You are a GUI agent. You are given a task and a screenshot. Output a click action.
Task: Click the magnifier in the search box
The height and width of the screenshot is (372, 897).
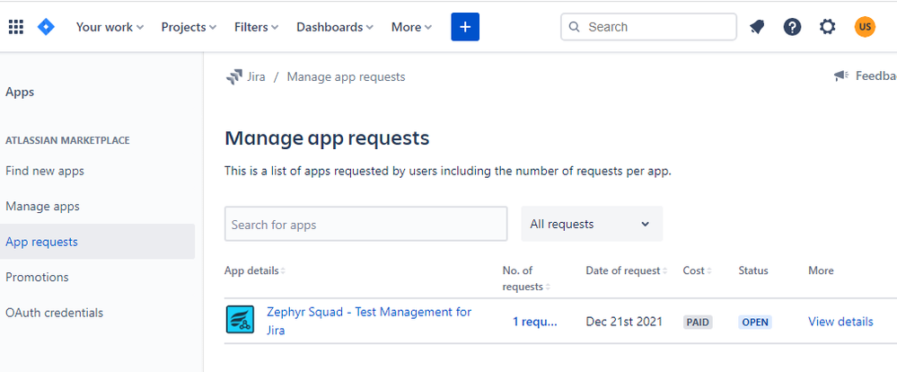576,27
